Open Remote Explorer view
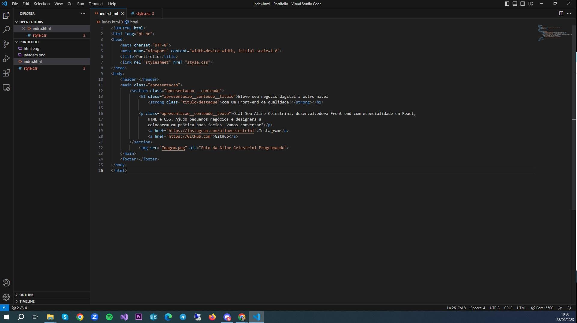Image resolution: width=577 pixels, height=323 pixels. [x=6, y=88]
